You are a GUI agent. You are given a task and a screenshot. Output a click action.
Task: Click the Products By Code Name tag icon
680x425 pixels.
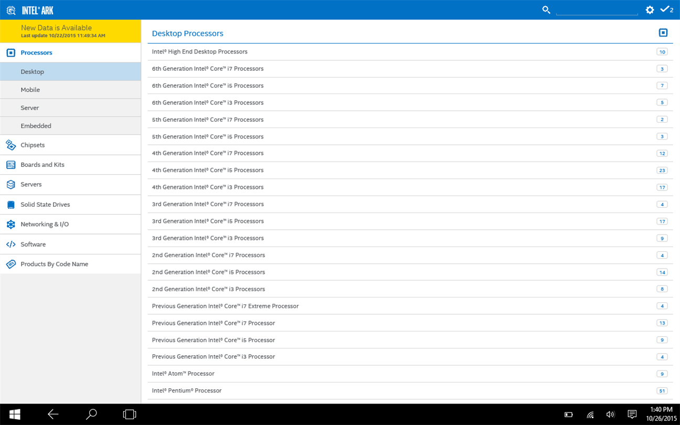(10, 264)
